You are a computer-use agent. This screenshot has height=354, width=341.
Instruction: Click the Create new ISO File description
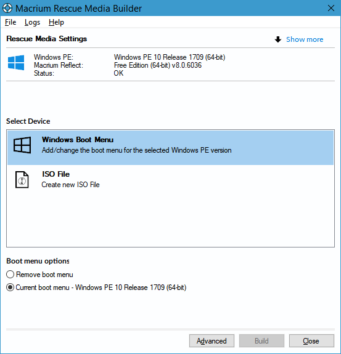(70, 185)
